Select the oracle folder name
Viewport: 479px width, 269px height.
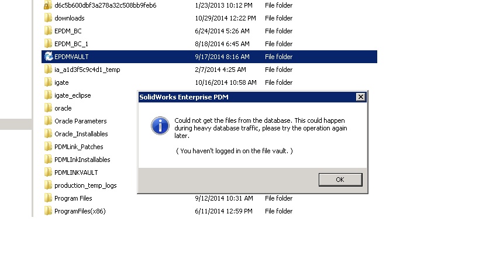click(63, 108)
